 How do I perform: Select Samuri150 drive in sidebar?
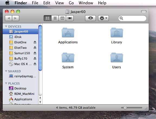(x=21, y=53)
